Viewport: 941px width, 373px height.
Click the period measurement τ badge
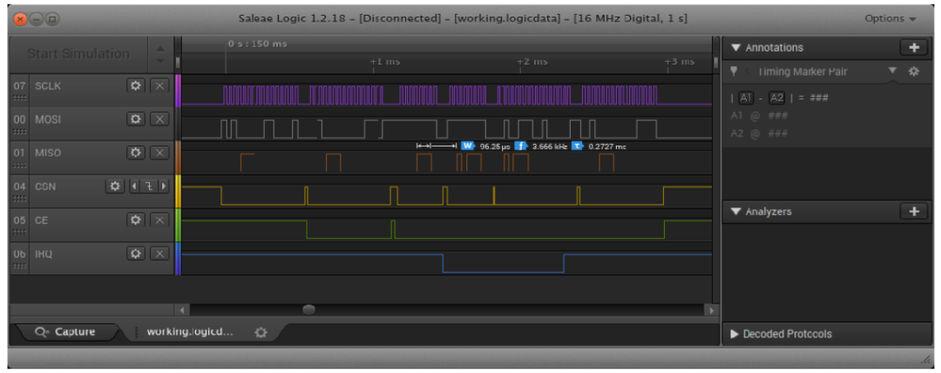click(577, 146)
